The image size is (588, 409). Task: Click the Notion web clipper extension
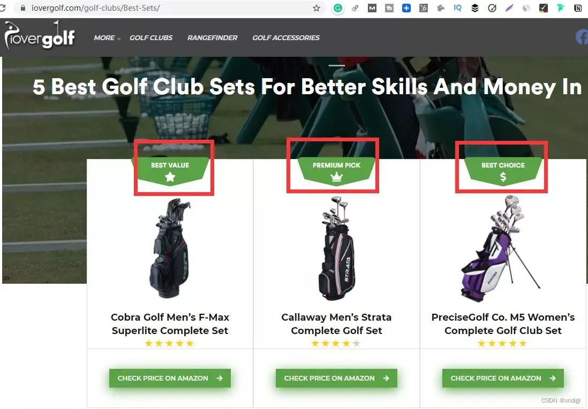(x=577, y=8)
